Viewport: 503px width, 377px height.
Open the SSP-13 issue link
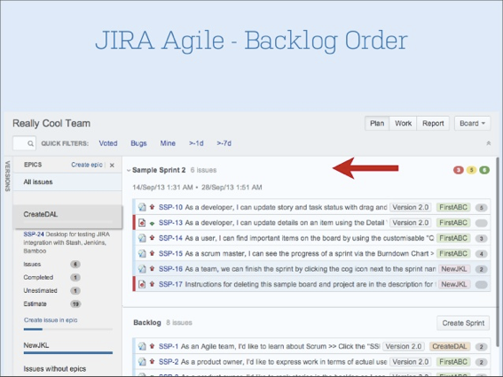click(x=170, y=223)
